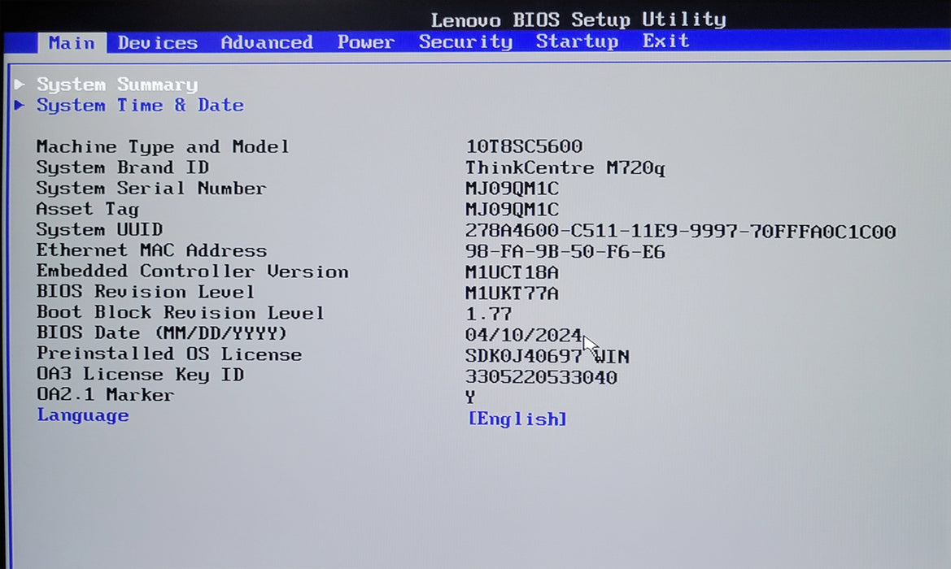Screen dimensions: 951x569
Task: Select the System UUID value
Action: 680,231
